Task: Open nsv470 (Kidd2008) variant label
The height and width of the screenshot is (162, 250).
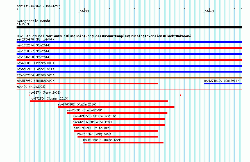Action: (31, 87)
